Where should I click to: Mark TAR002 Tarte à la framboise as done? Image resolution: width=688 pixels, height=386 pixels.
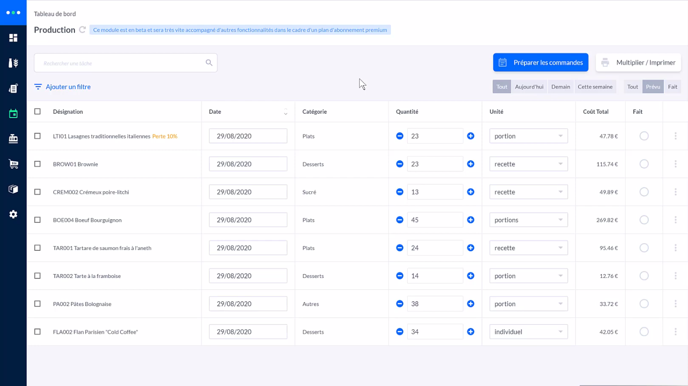coord(644,276)
